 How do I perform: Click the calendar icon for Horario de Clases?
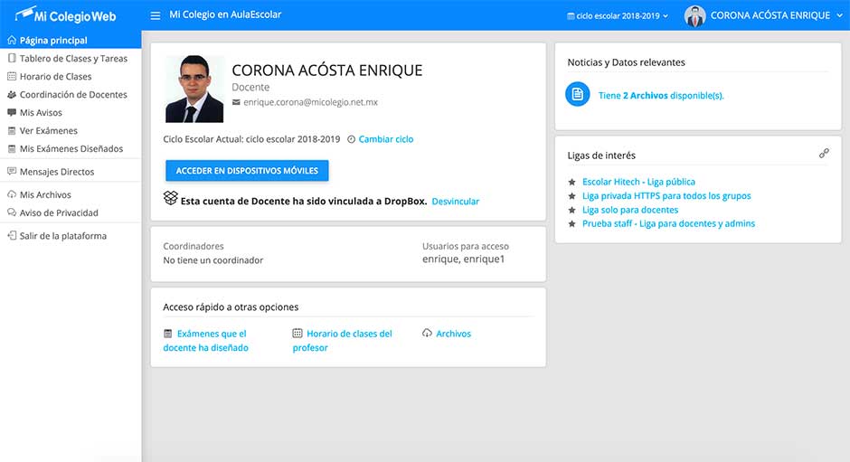tap(12, 77)
